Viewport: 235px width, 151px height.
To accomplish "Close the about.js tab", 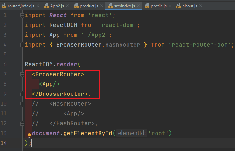I will [x=201, y=6].
